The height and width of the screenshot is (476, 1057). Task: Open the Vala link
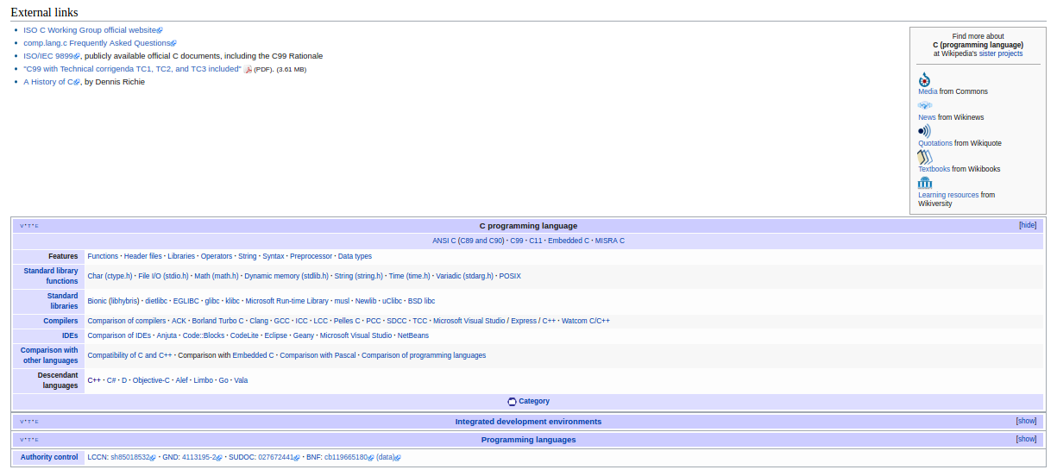[x=241, y=380]
